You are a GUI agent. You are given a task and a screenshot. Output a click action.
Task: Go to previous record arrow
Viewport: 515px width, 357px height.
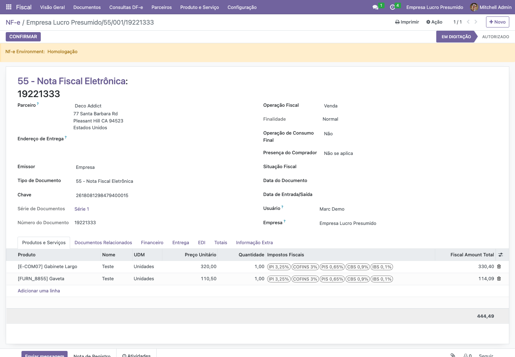[468, 22]
